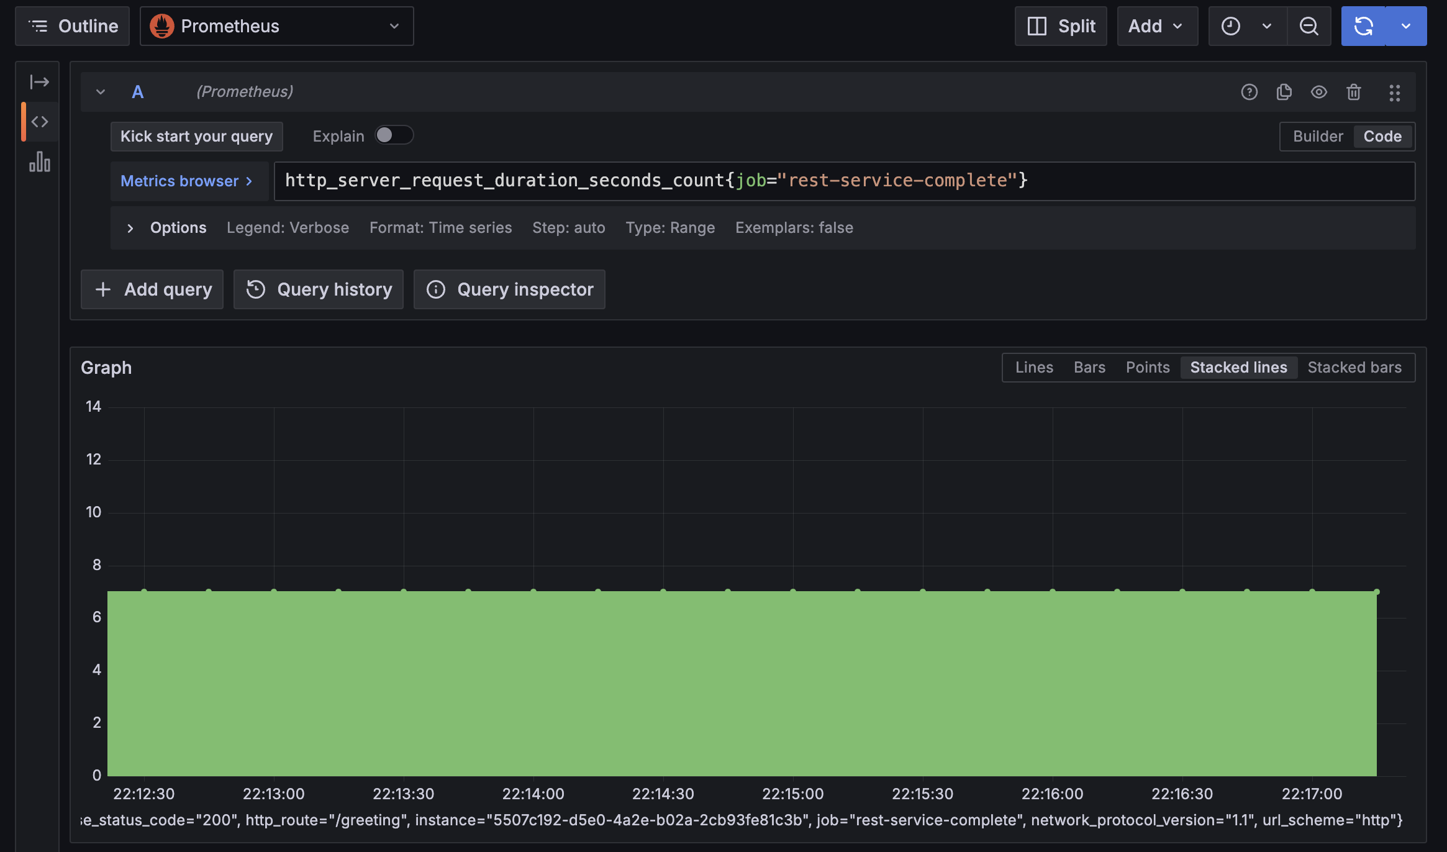Delete query A with trash icon
The width and height of the screenshot is (1447, 852).
[1354, 92]
